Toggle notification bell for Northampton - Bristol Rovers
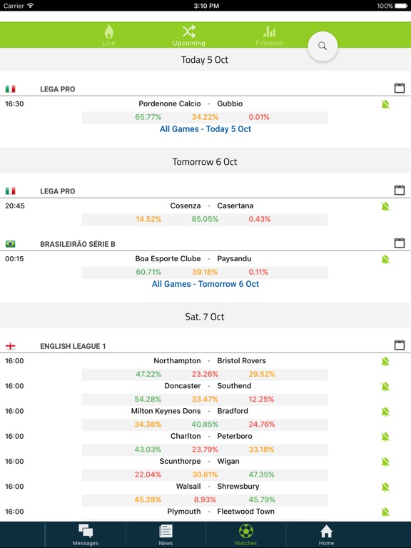The width and height of the screenshot is (411, 548). coord(385,361)
